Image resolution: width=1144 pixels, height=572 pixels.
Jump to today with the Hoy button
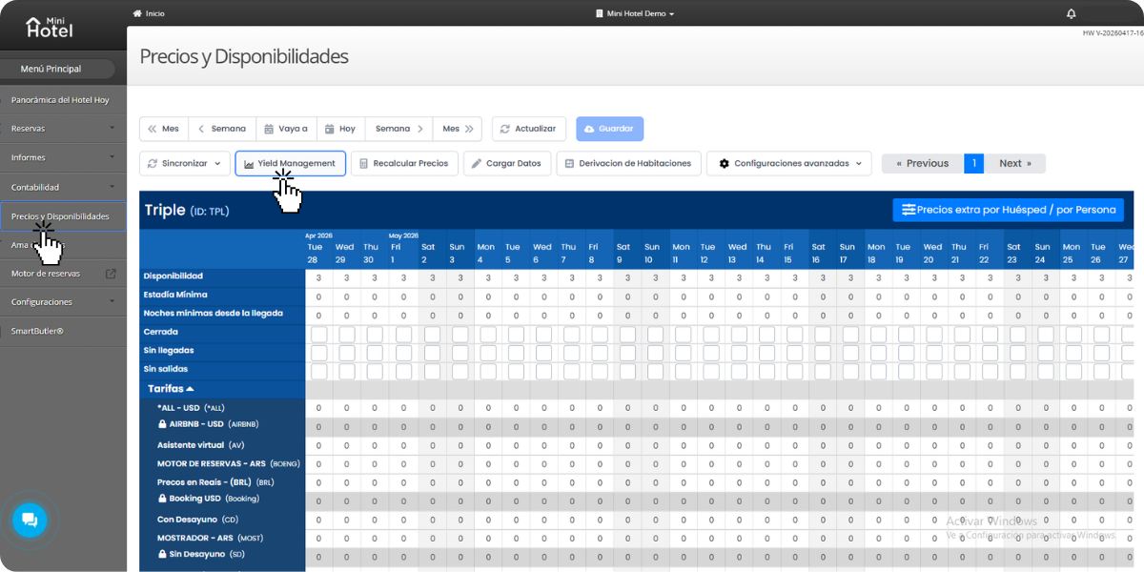pyautogui.click(x=340, y=129)
